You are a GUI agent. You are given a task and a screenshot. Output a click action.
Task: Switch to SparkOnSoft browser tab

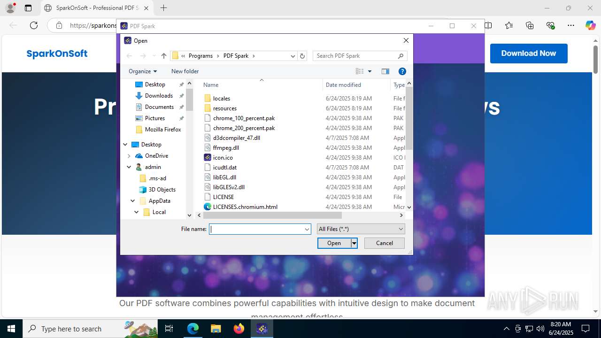(x=96, y=8)
